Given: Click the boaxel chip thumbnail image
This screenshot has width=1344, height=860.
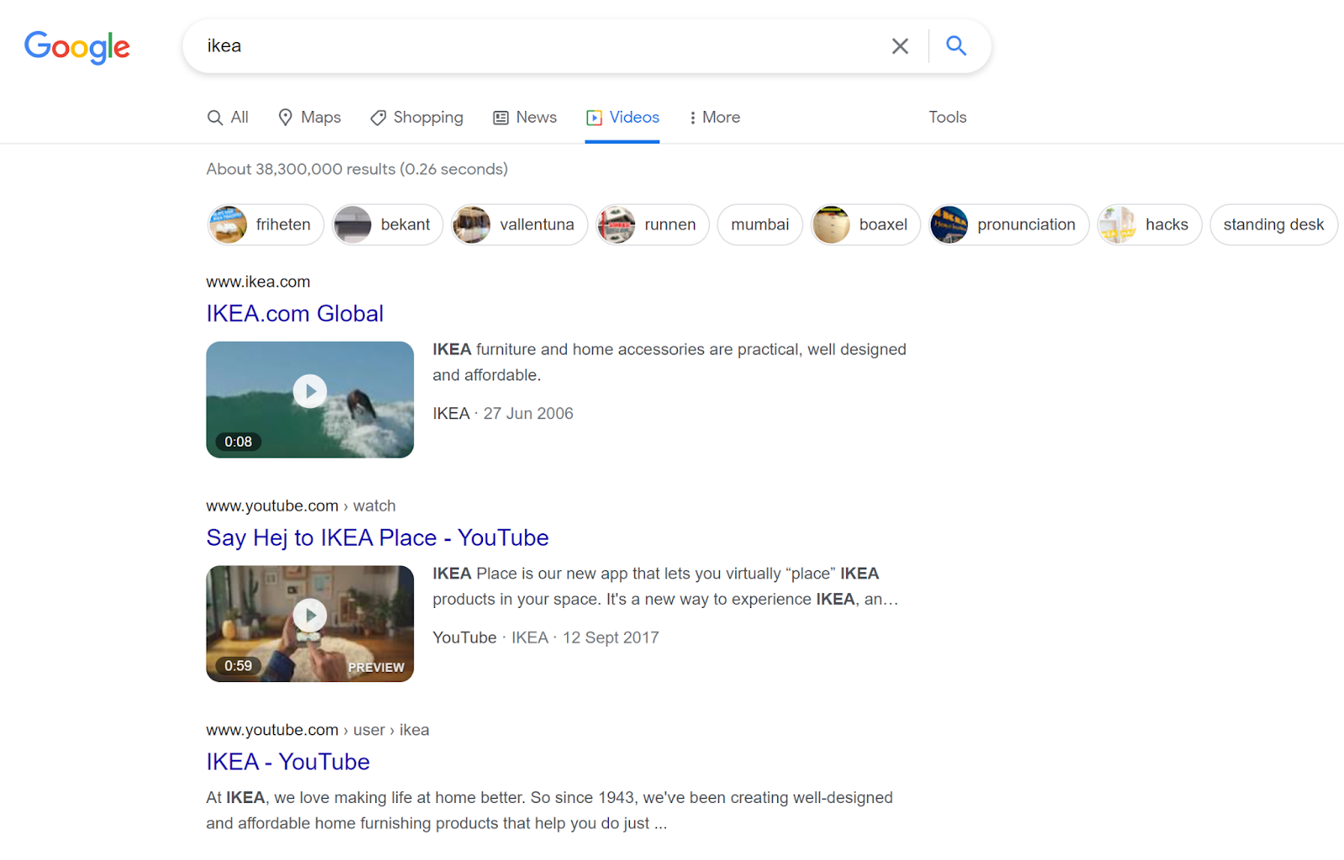Looking at the screenshot, I should [832, 225].
